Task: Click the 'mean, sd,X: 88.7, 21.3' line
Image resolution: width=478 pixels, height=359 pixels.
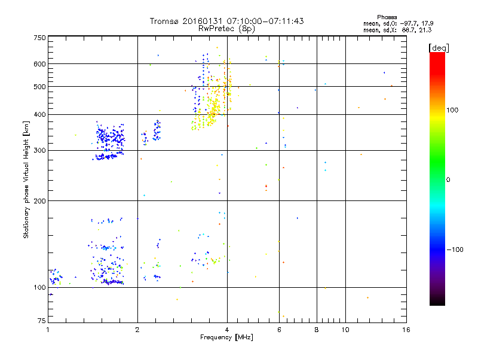Action: [x=397, y=30]
